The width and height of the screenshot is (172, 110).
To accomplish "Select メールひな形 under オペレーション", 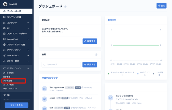I will pos(8,73).
